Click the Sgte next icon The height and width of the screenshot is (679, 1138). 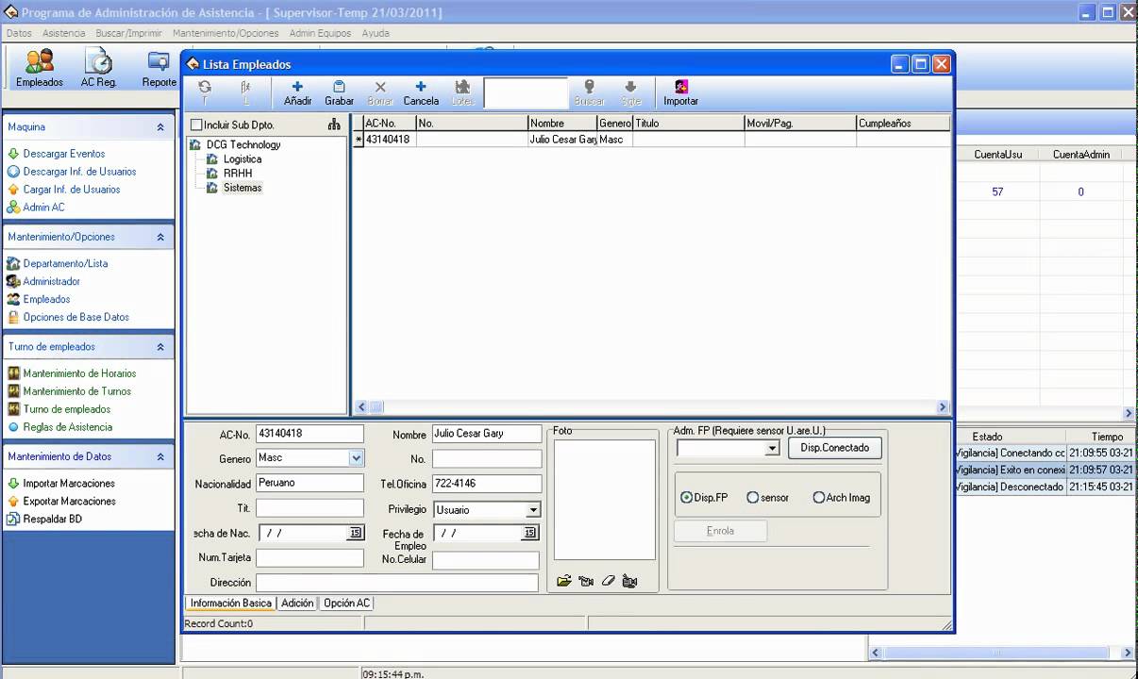coord(630,92)
